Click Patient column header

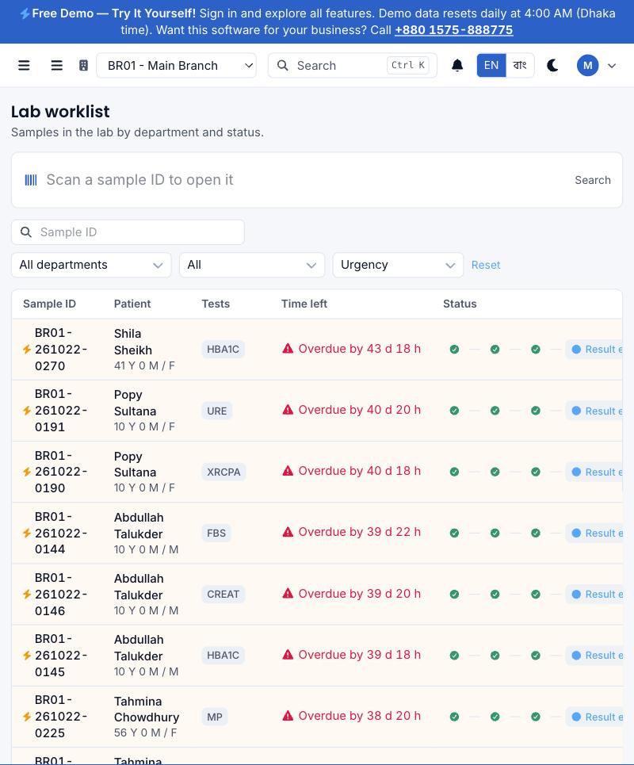132,304
